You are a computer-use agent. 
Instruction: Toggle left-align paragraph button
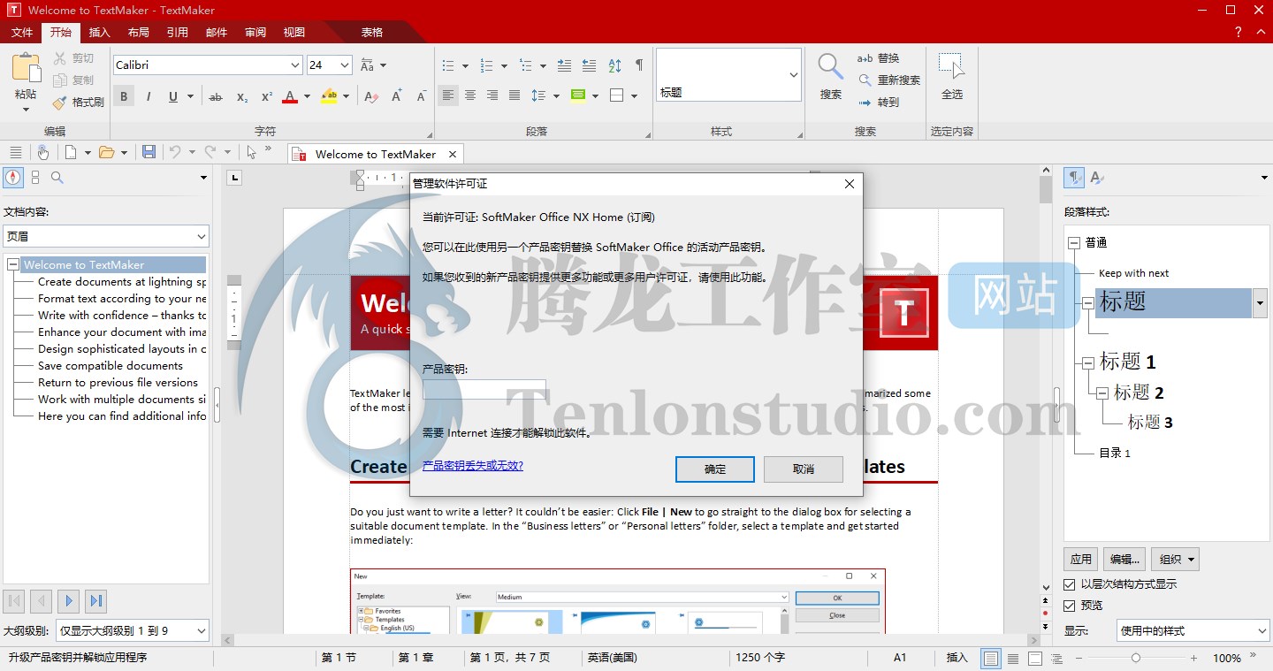tap(448, 95)
